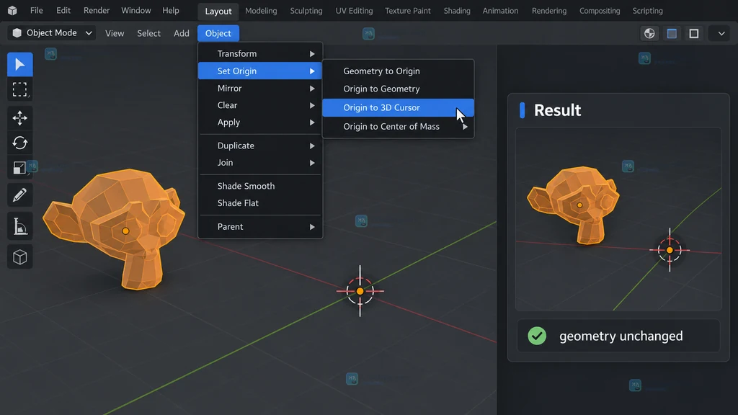Switch to the Animation workspace tab
The height and width of the screenshot is (415, 738).
tap(500, 11)
